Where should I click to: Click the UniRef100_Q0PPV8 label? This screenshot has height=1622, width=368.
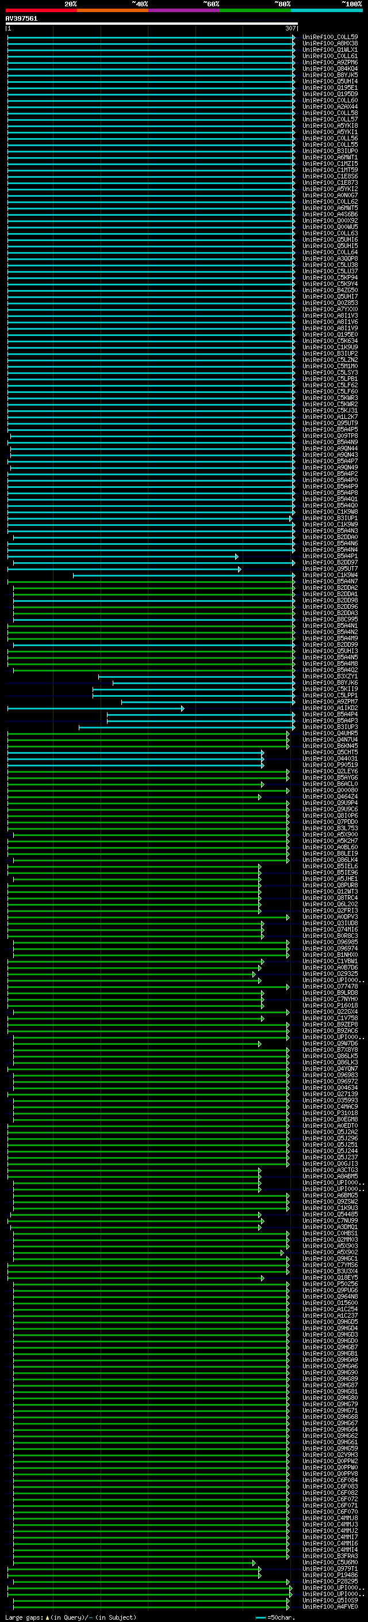click(x=330, y=1474)
